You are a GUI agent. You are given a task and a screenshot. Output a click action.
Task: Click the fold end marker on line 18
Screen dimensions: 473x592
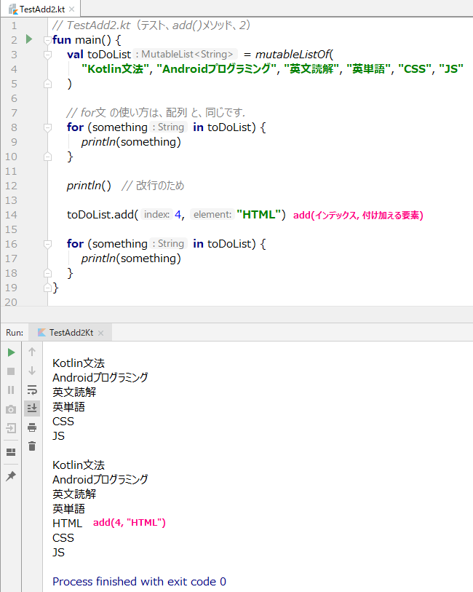point(47,273)
